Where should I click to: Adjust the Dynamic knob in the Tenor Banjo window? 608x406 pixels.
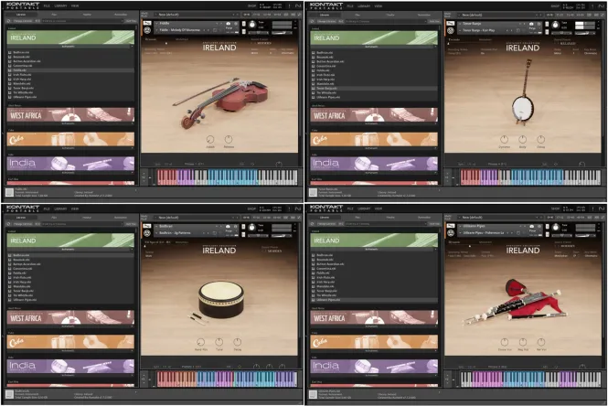504,139
